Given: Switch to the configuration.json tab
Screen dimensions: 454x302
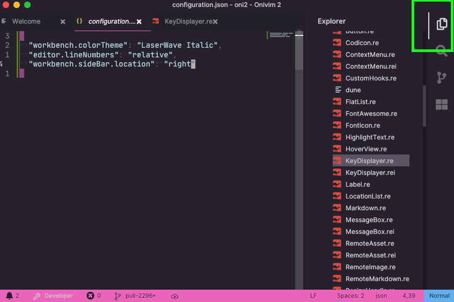Looking at the screenshot, I should pyautogui.click(x=112, y=21).
